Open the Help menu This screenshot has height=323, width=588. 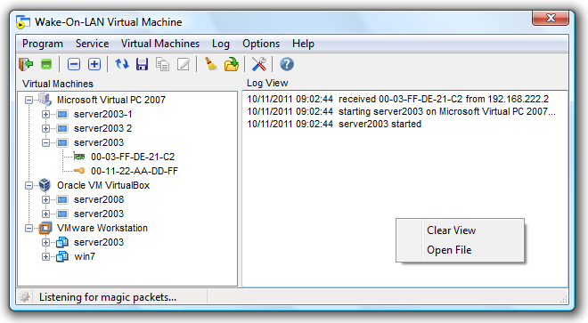point(303,44)
